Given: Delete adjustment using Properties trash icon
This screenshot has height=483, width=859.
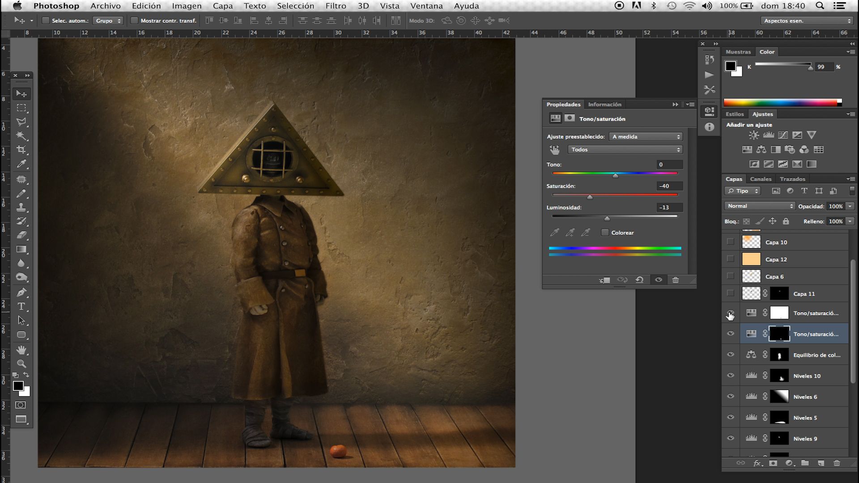Looking at the screenshot, I should pos(676,280).
